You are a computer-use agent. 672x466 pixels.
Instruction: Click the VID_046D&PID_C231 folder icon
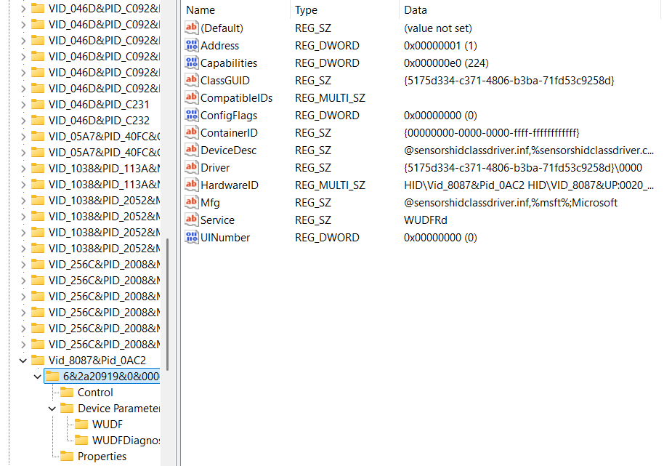pos(38,104)
